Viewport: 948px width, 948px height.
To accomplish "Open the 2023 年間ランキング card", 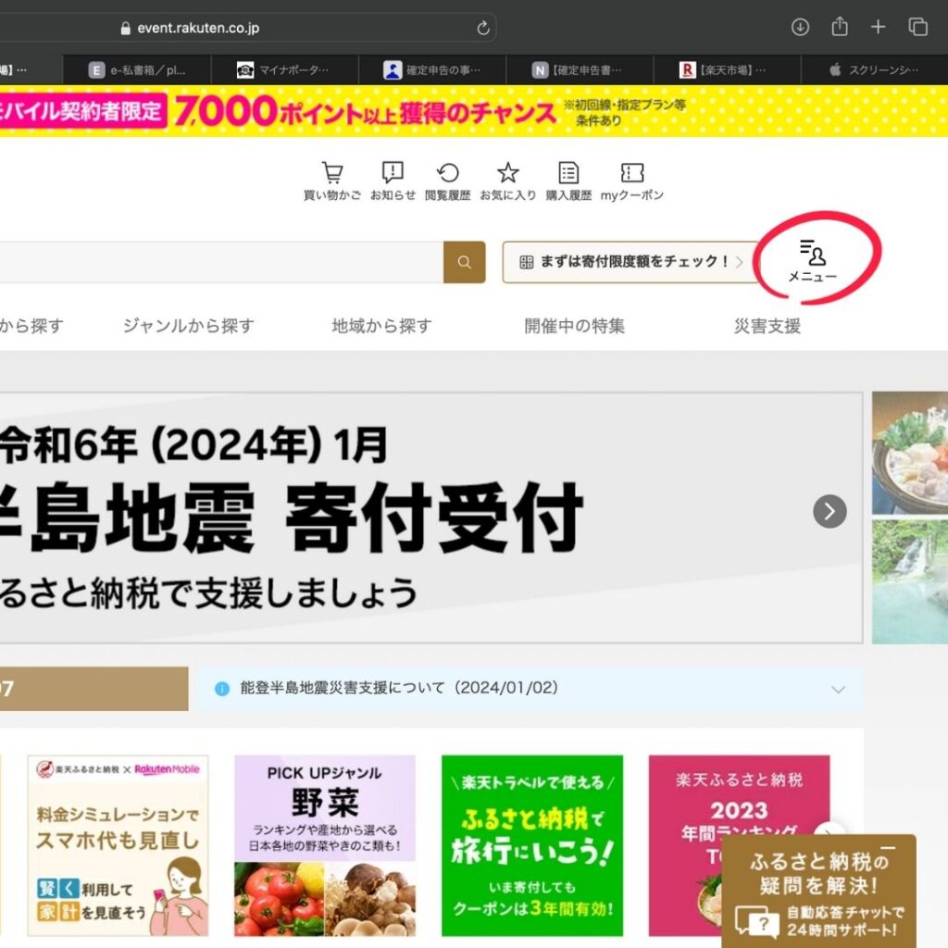I will (739, 845).
